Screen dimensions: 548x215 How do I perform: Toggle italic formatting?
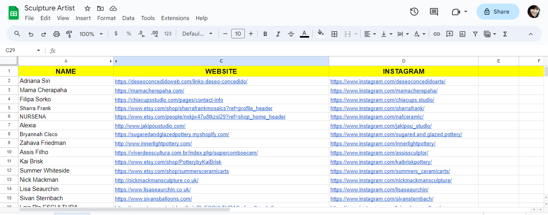(x=278, y=34)
